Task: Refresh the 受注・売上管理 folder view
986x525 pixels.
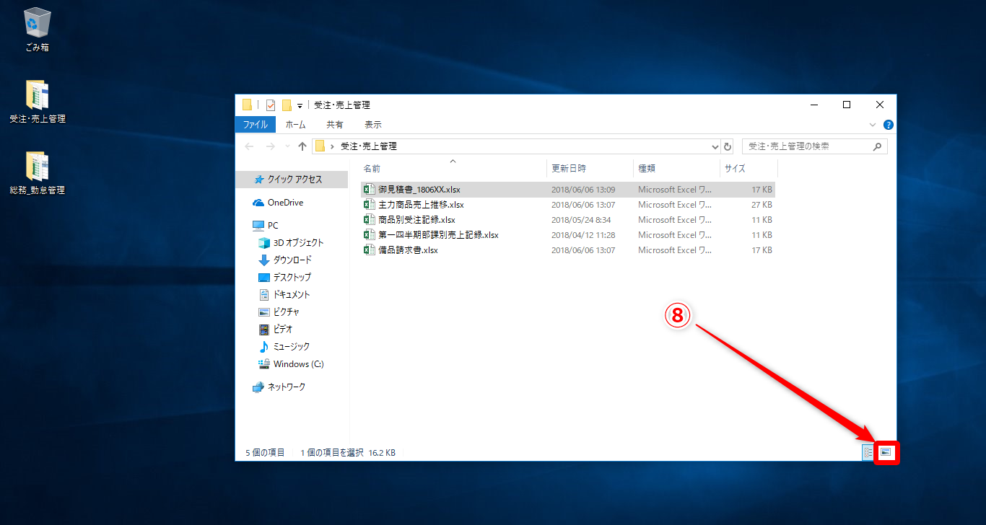Action: [728, 146]
